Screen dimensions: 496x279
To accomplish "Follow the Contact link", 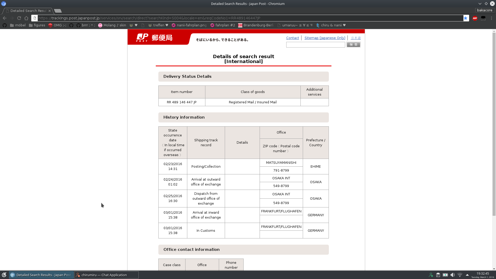I will (x=292, y=38).
